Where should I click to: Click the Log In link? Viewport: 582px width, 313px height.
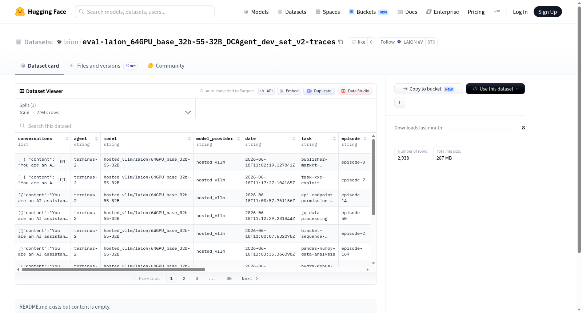520,12
